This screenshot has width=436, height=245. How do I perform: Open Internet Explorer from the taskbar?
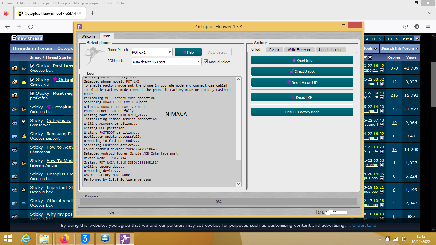point(26,239)
